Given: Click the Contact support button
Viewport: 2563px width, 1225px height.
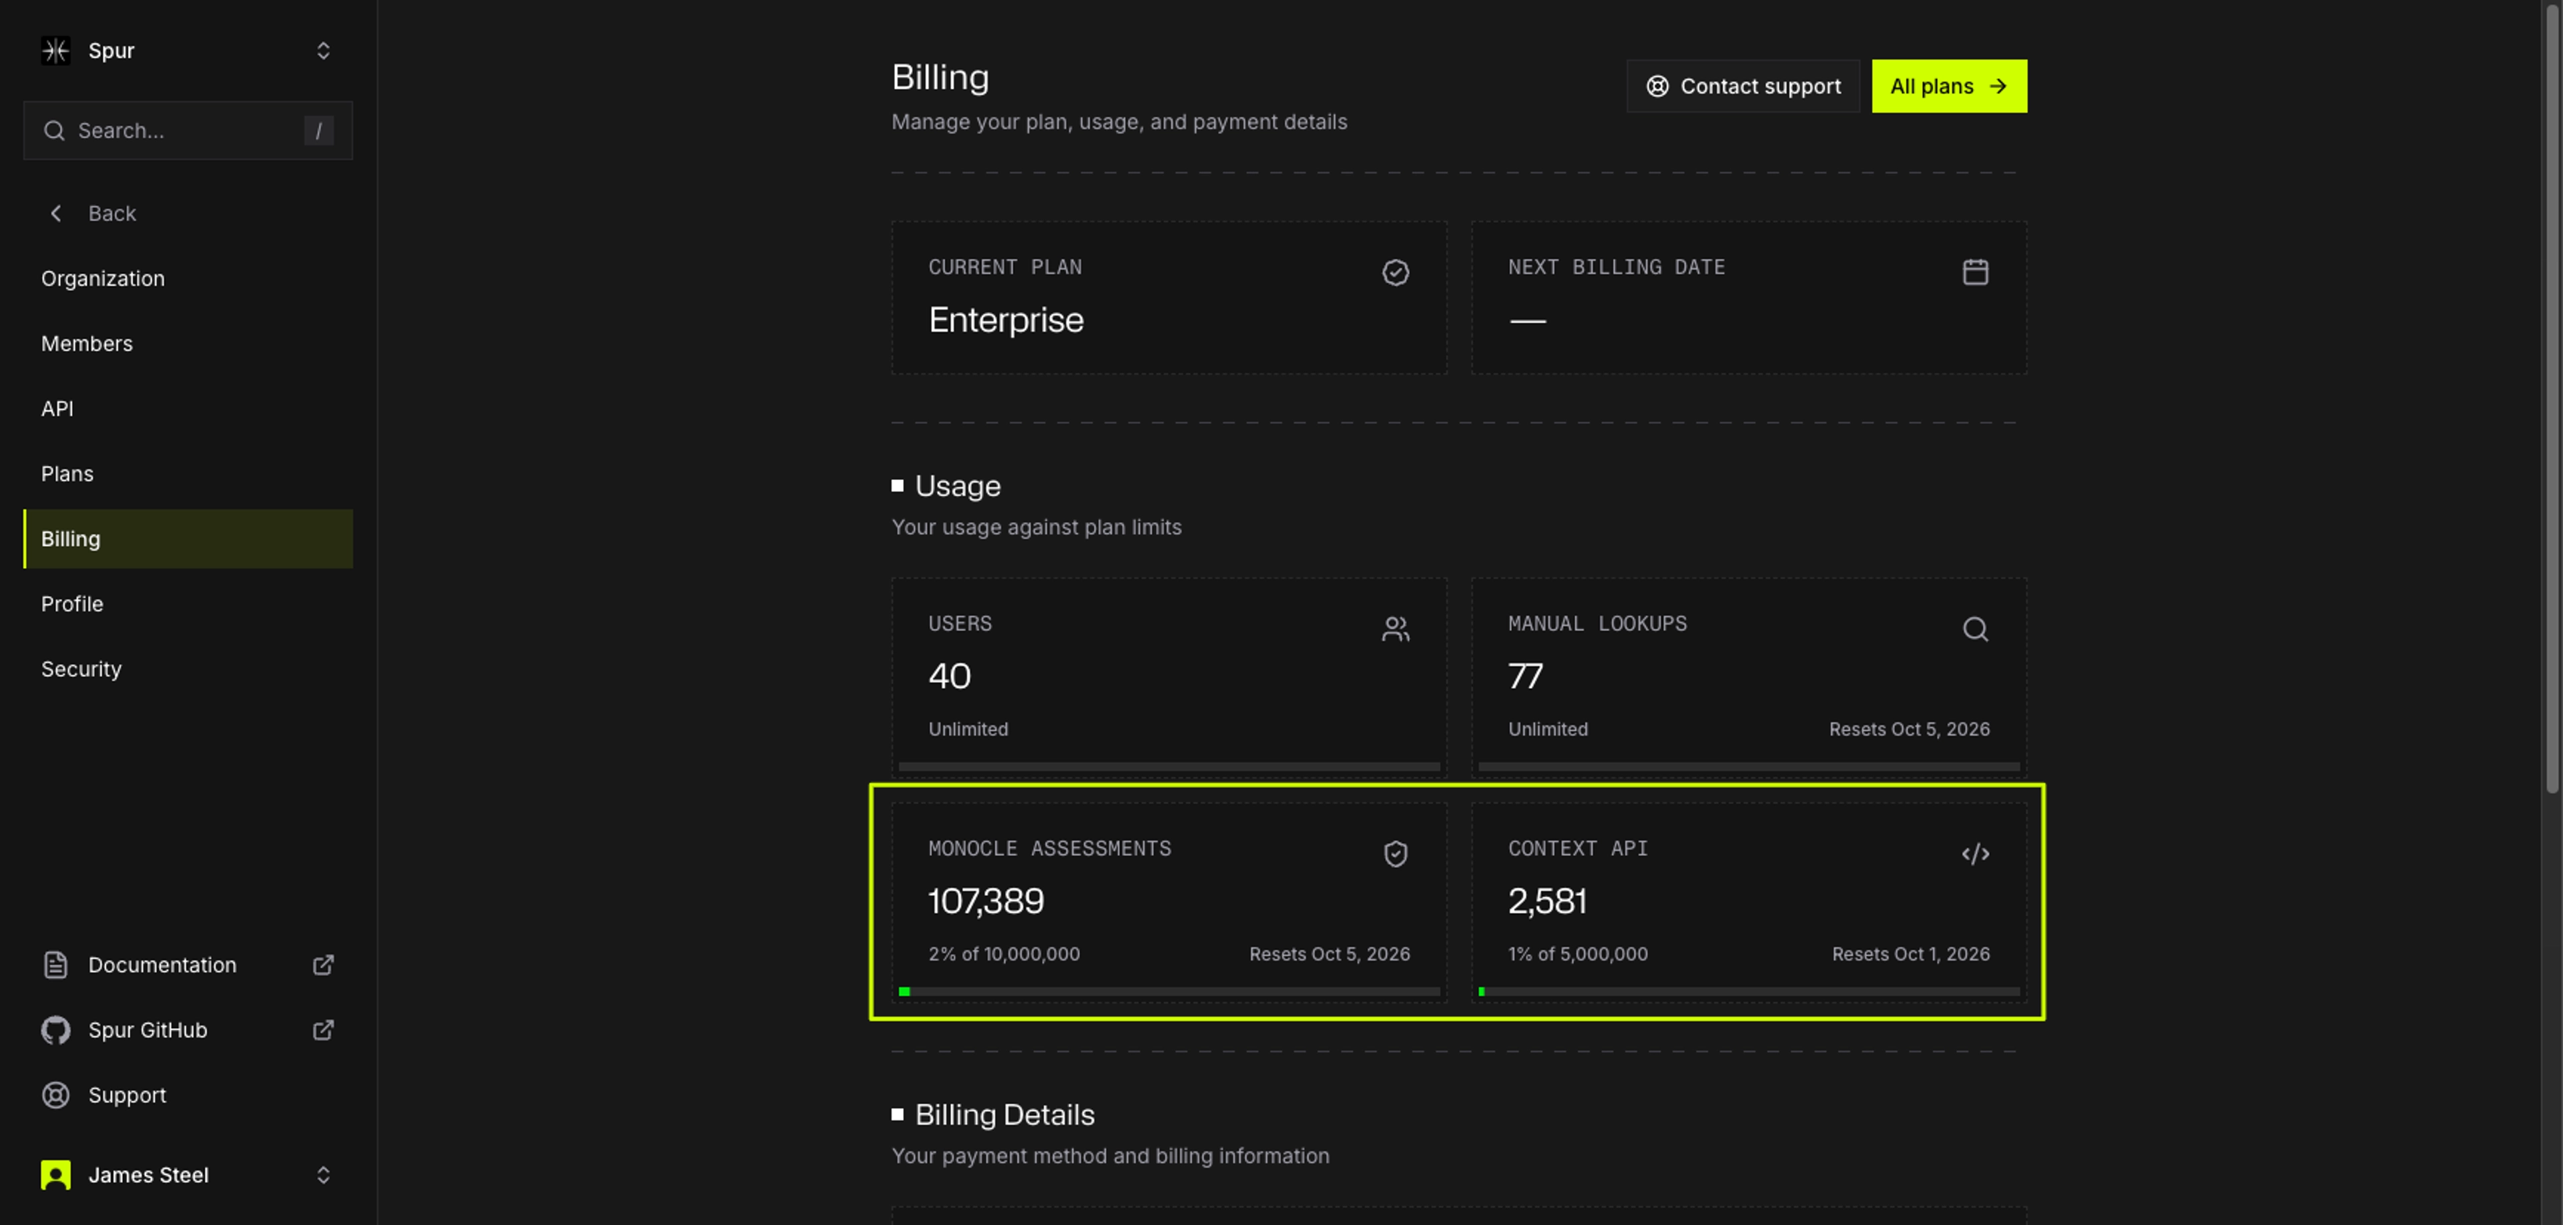Looking at the screenshot, I should (x=1743, y=87).
